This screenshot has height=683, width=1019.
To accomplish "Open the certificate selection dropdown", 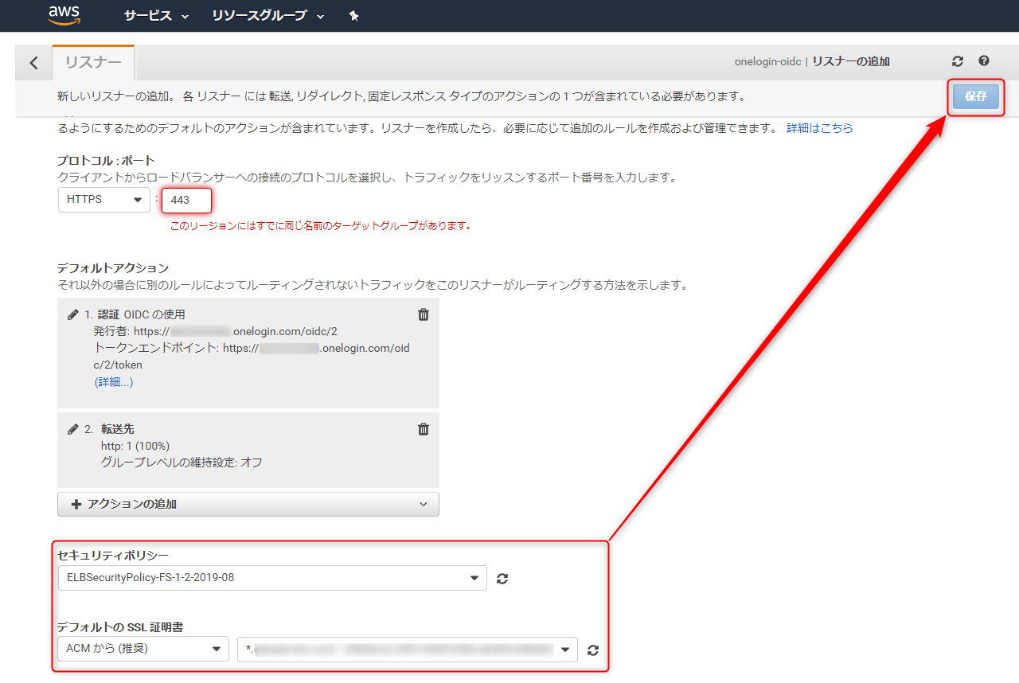I will pos(408,649).
